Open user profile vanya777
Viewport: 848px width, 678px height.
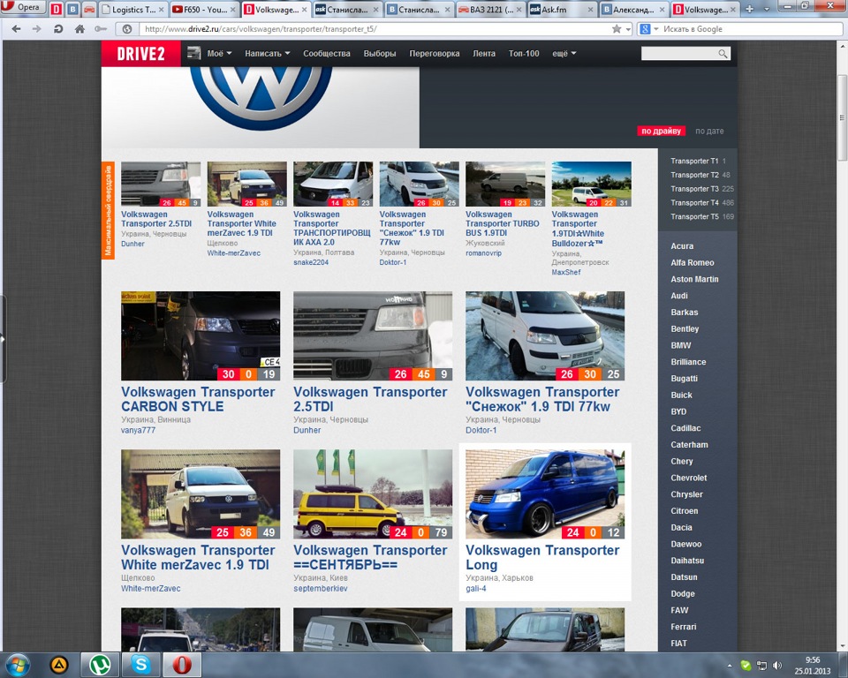coord(138,431)
